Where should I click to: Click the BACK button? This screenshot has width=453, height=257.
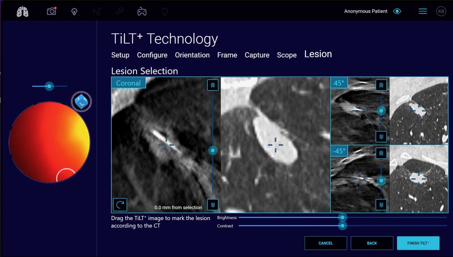372,243
